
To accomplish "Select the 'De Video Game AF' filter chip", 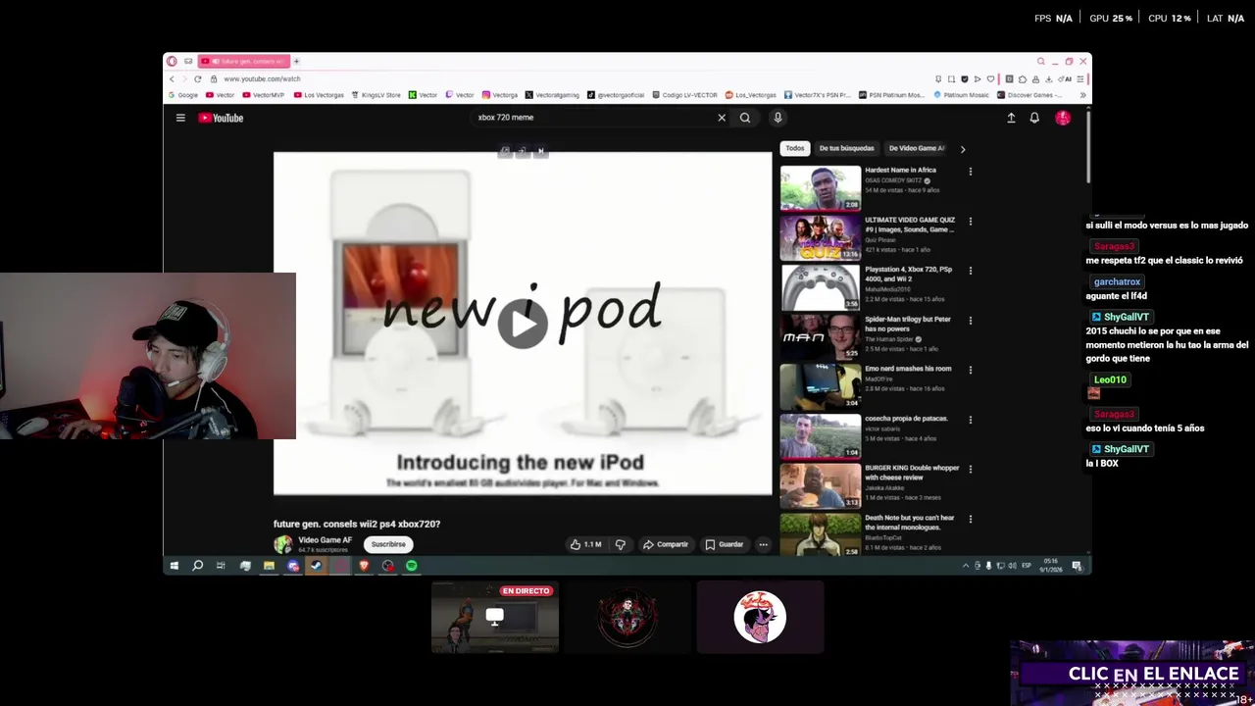I will click(916, 148).
